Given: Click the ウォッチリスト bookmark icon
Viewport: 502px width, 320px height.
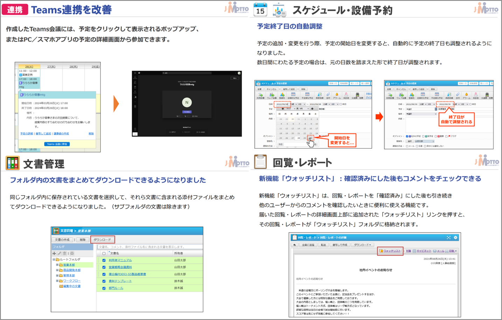Looking at the screenshot, I should (x=382, y=250).
